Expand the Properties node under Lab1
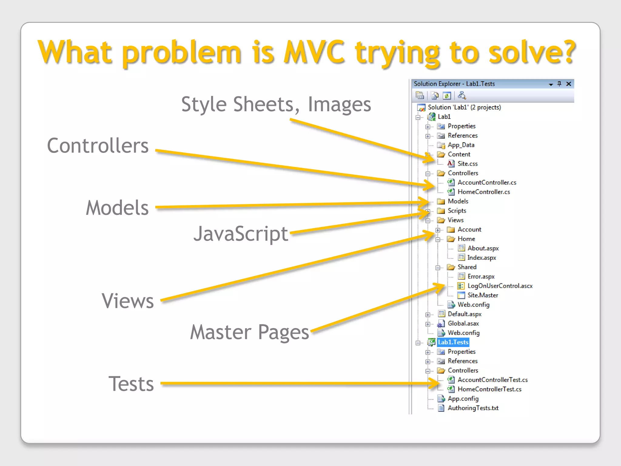The height and width of the screenshot is (466, 621). coord(428,127)
